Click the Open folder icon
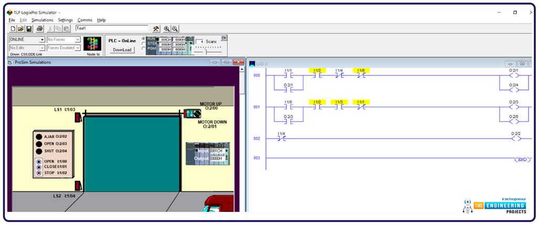The height and width of the screenshot is (225, 538). coord(21,28)
